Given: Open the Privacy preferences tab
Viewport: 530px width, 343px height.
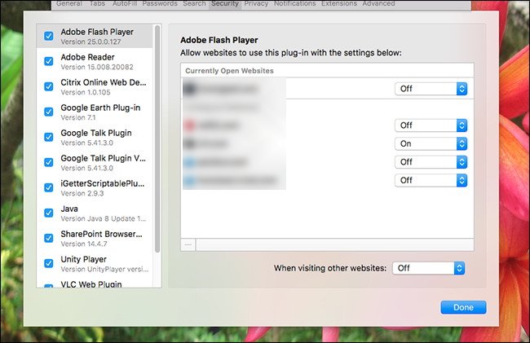Looking at the screenshot, I should coord(256,4).
